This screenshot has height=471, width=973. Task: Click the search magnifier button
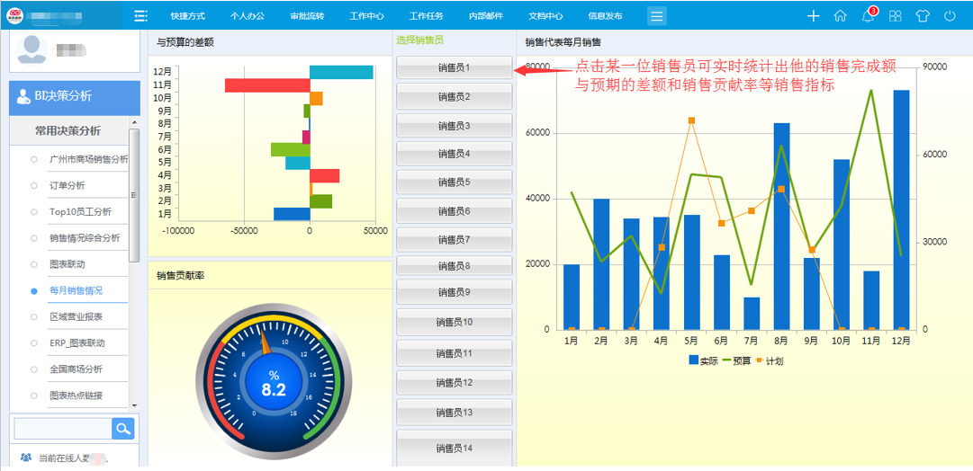point(123,428)
